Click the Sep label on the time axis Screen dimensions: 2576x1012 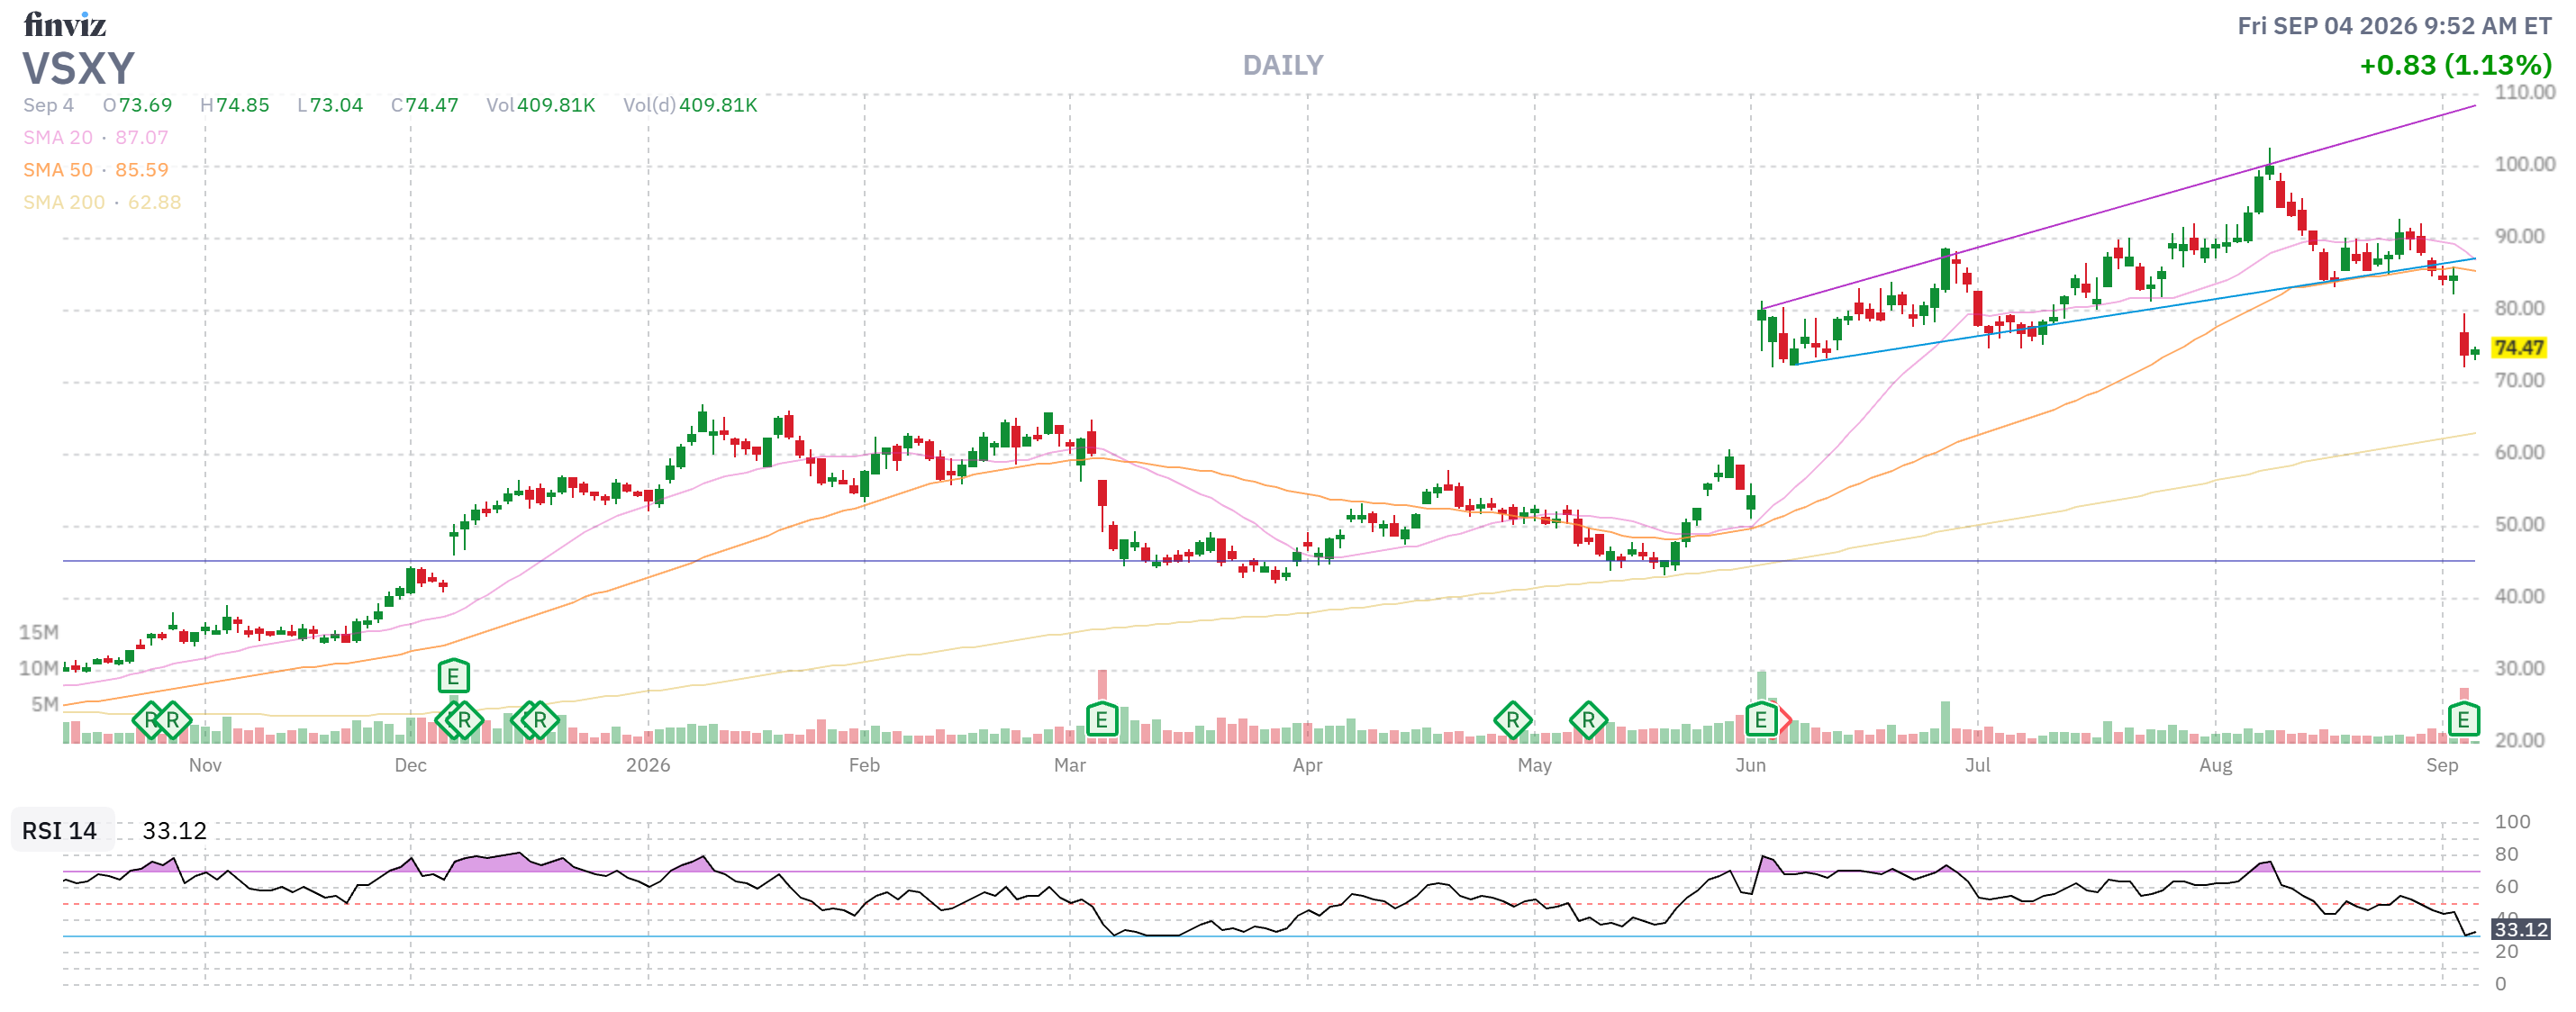click(2442, 765)
